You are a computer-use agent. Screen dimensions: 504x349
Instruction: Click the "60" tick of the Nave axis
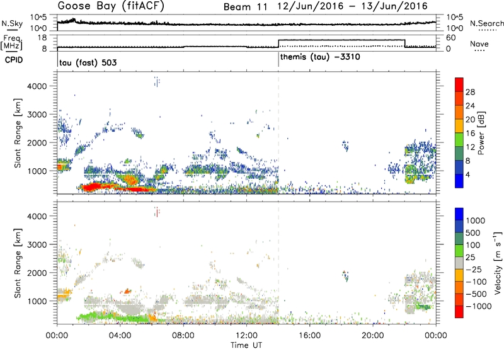click(x=451, y=38)
